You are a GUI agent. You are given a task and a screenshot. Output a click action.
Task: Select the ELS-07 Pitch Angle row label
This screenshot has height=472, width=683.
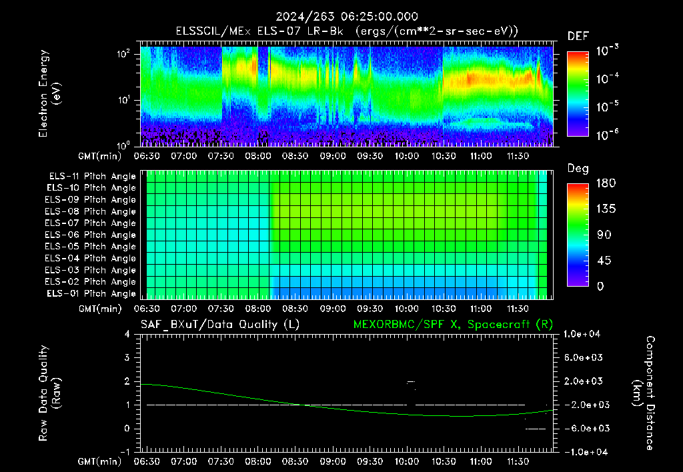point(91,223)
